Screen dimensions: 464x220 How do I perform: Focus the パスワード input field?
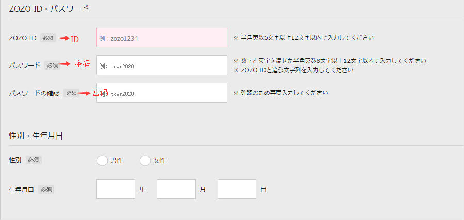(161, 65)
